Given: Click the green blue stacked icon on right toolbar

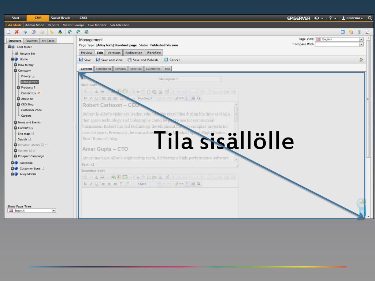Looking at the screenshot, I should click(x=359, y=32).
